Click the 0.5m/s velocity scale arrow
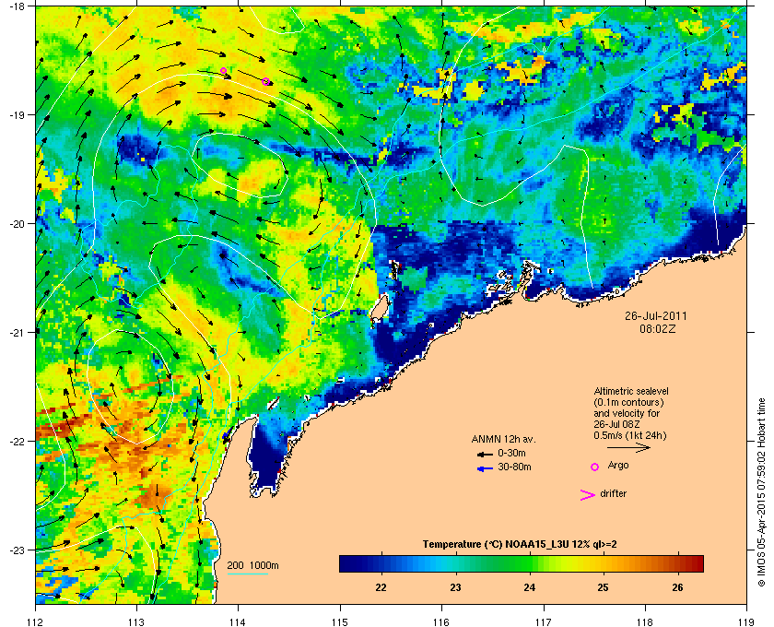774x627 pixels. [x=628, y=447]
